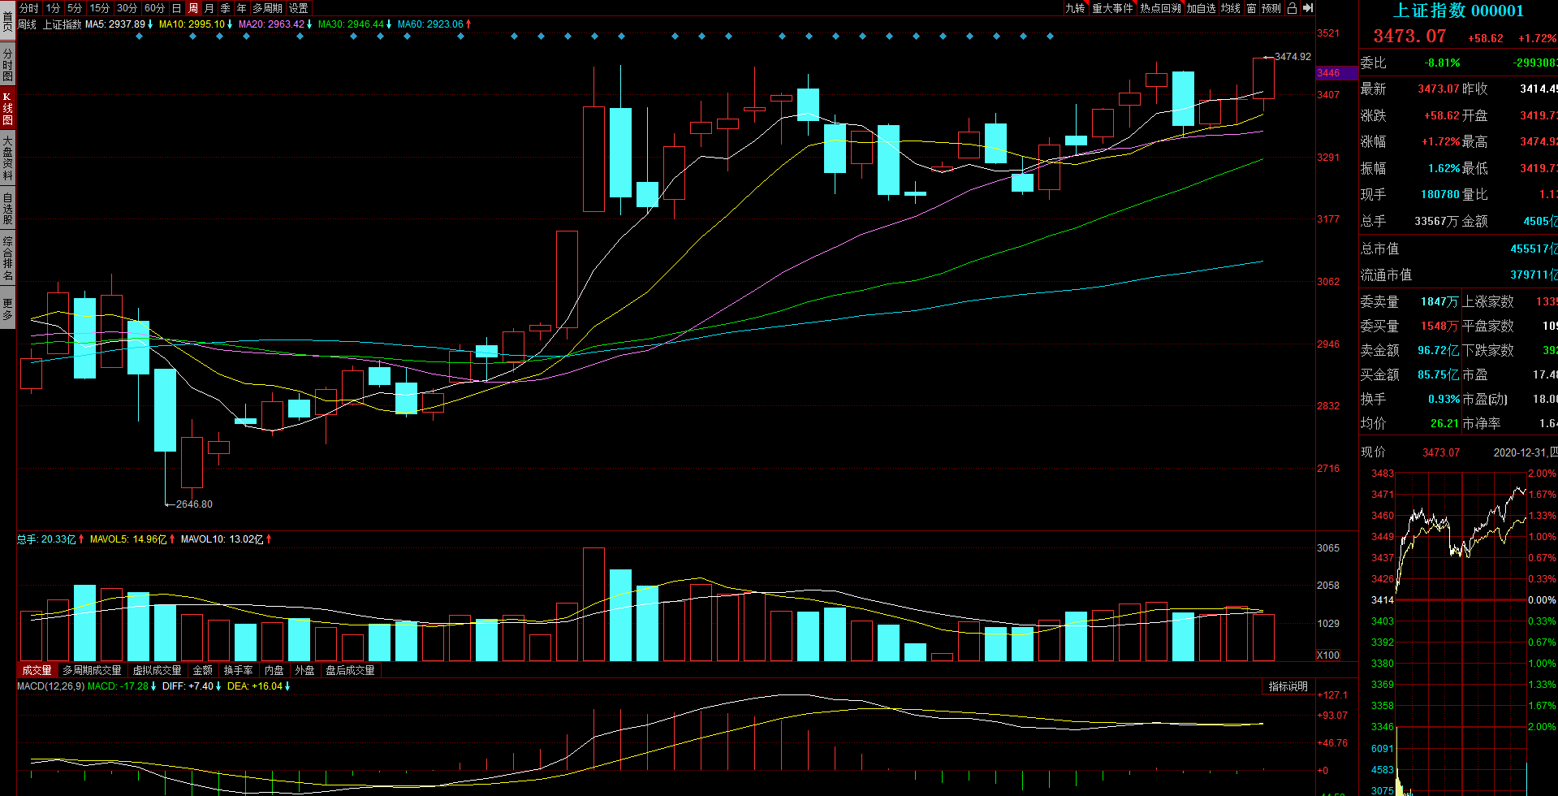The width and height of the screenshot is (1558, 796).
Task: Click the 指标说明 button
Action: [1288, 686]
